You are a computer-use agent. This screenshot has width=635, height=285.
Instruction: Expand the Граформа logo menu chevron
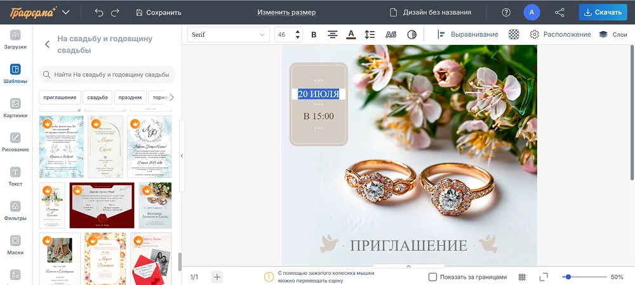point(66,12)
